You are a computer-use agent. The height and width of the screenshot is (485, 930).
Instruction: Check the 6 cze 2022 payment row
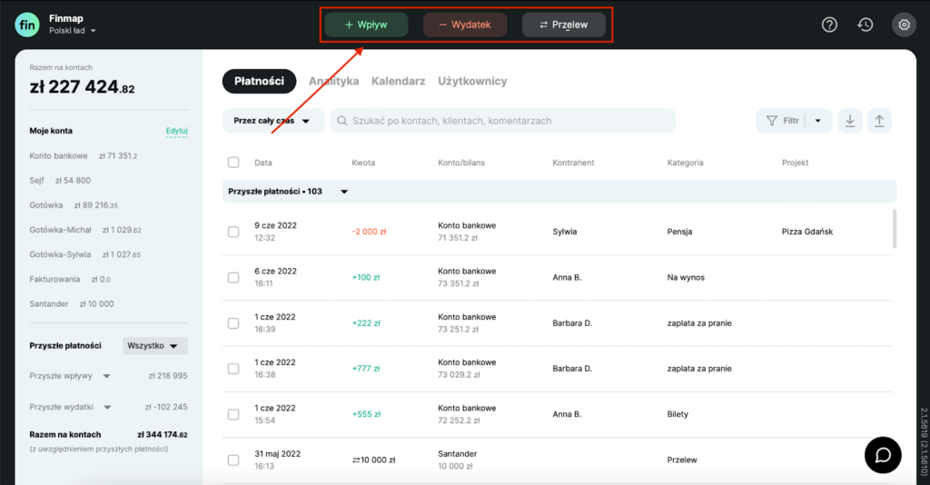tap(233, 278)
